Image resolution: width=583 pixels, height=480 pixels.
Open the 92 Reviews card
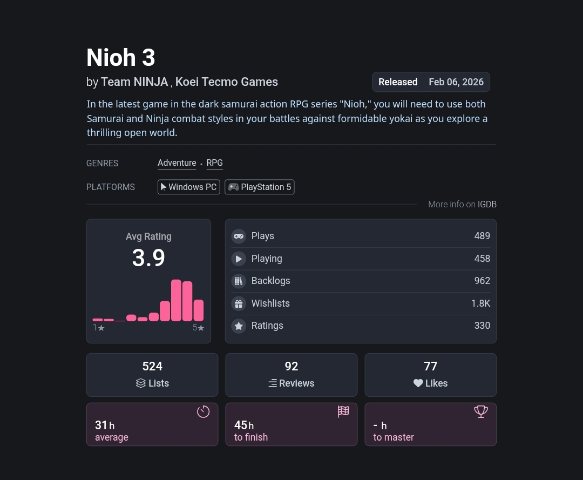pos(291,375)
